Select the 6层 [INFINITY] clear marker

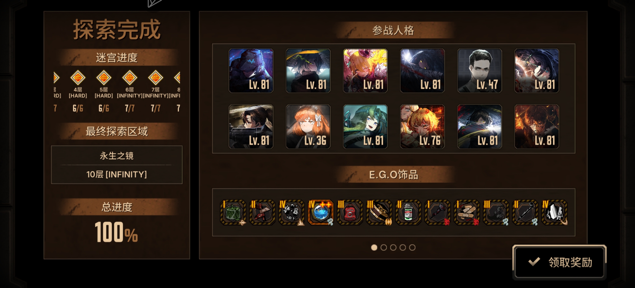(x=130, y=78)
